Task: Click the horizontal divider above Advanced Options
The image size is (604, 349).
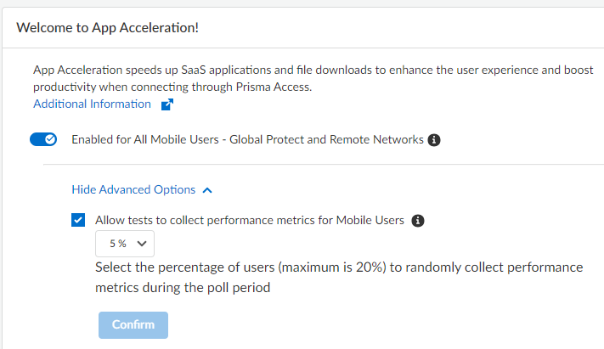Action: (323, 165)
